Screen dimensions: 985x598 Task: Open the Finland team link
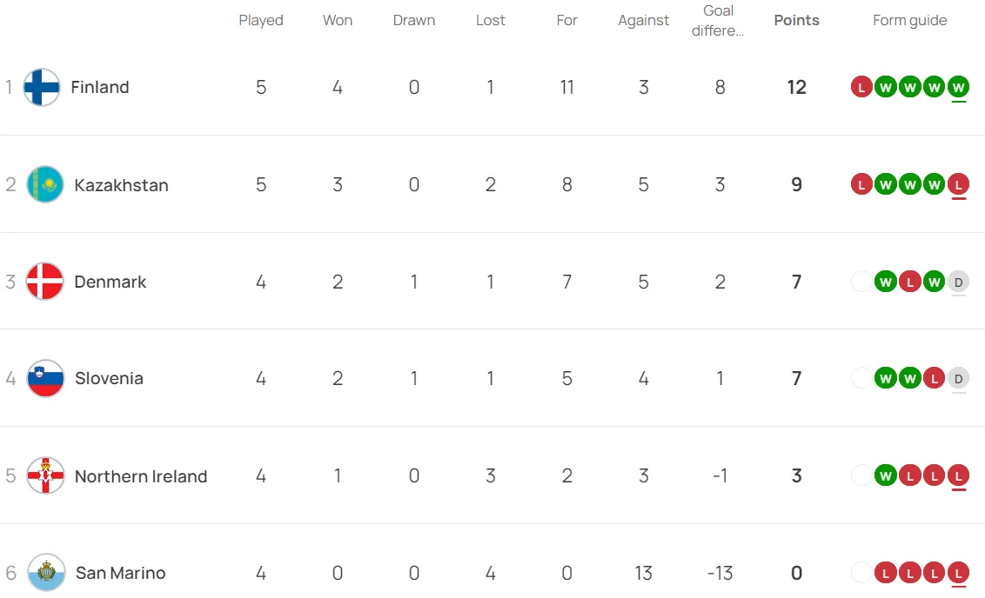tap(100, 87)
